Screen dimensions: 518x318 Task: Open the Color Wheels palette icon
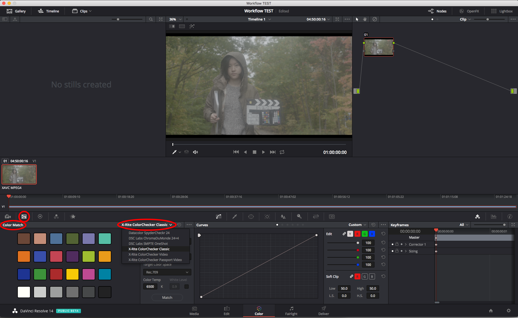[40, 216]
